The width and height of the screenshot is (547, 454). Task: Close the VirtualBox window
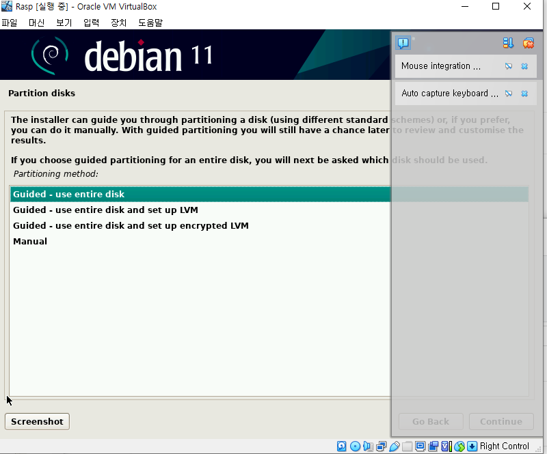[527, 6]
